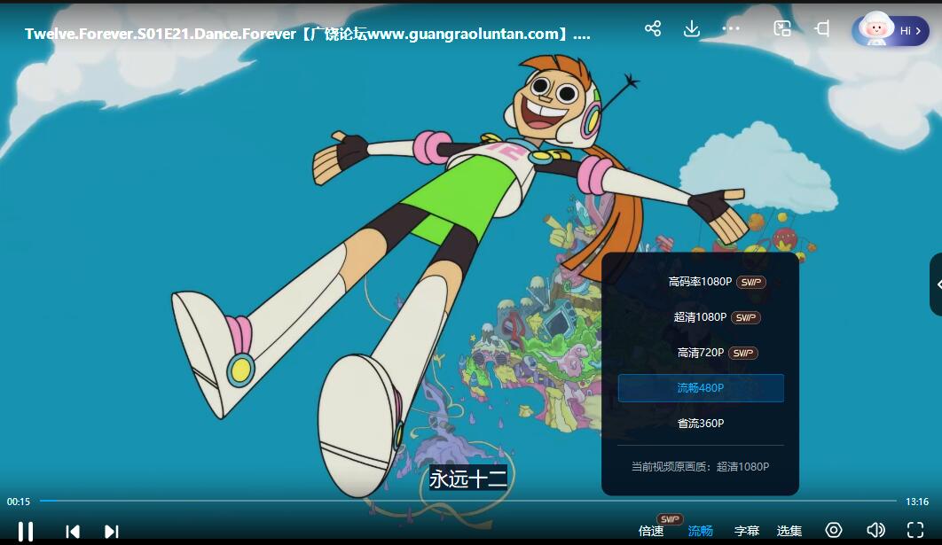942x545 pixels.
Task: Open the circular player settings icon
Action: click(833, 530)
